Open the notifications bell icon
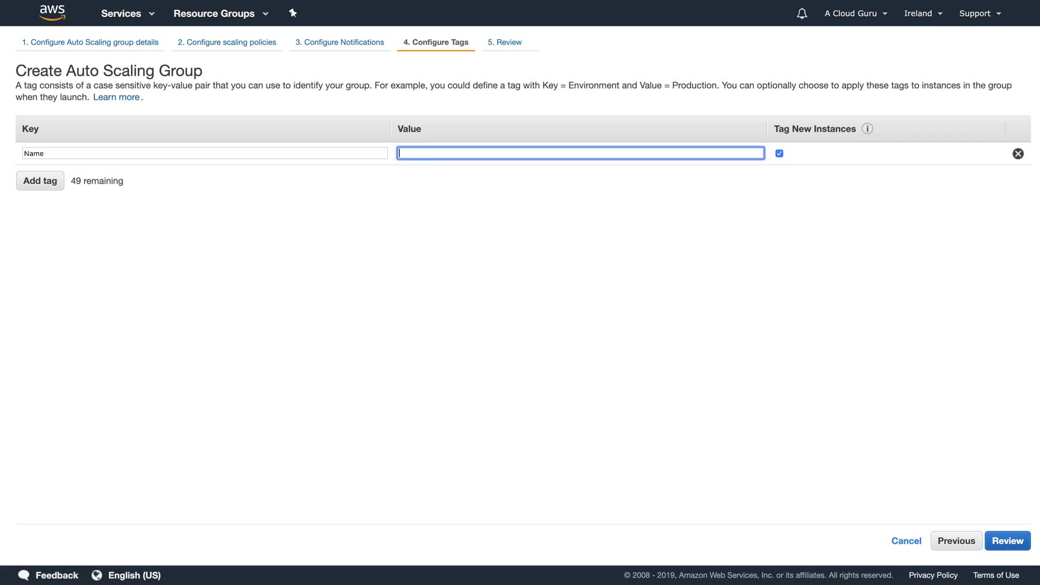This screenshot has height=585, width=1040. (802, 14)
